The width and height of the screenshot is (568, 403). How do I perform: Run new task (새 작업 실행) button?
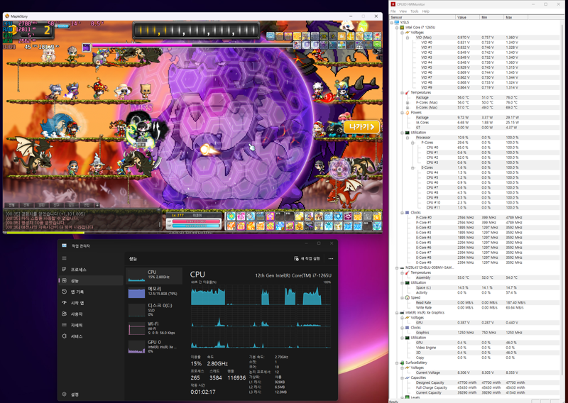pos(307,258)
